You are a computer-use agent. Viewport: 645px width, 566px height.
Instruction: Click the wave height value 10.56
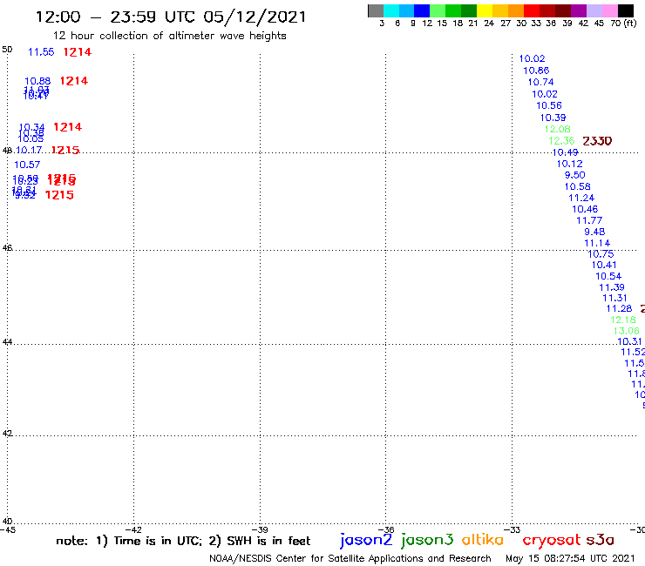click(549, 105)
